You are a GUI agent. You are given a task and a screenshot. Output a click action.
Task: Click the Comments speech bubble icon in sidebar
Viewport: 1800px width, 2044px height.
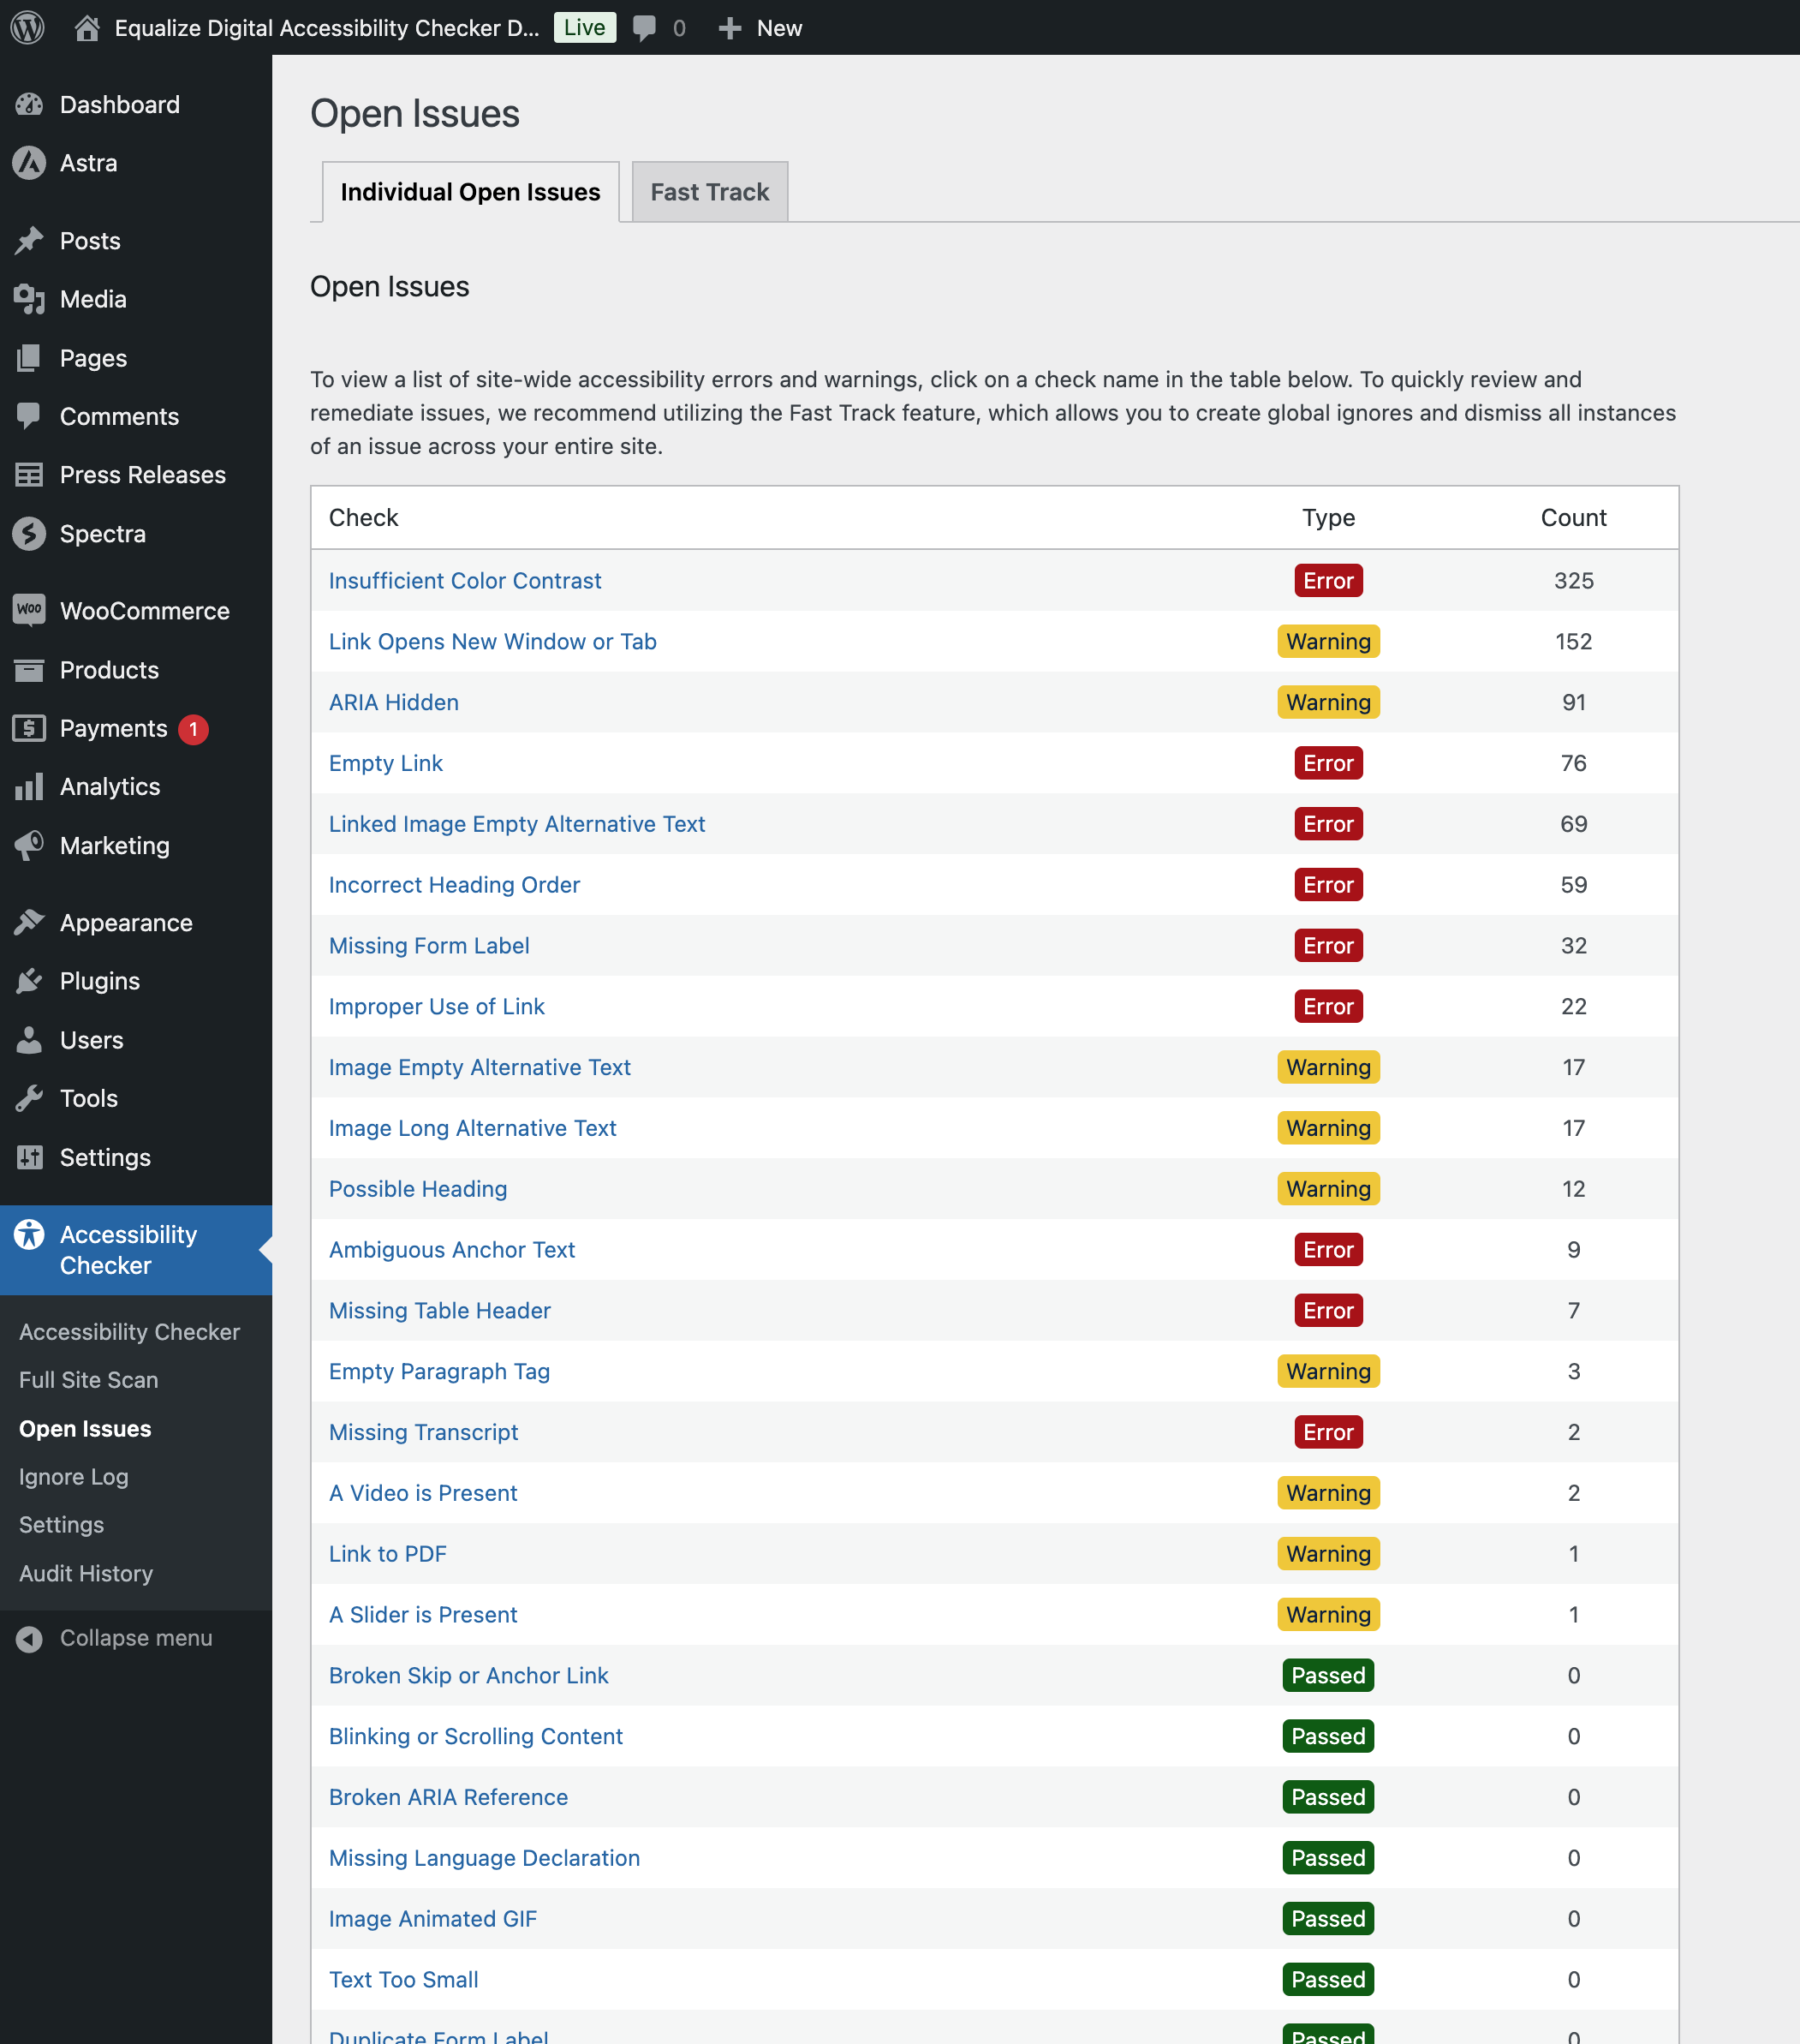pyautogui.click(x=30, y=416)
